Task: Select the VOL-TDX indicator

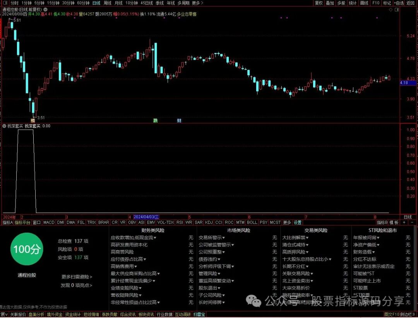Action: click(x=166, y=222)
